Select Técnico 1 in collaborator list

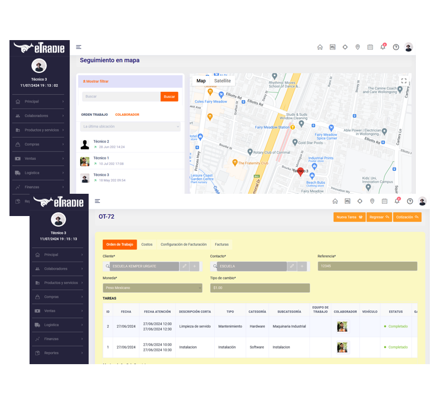coord(130,161)
